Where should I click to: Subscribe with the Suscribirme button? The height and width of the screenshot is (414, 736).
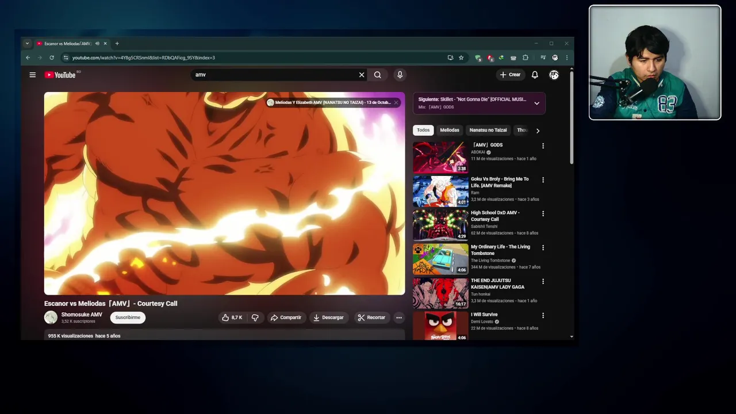(128, 317)
